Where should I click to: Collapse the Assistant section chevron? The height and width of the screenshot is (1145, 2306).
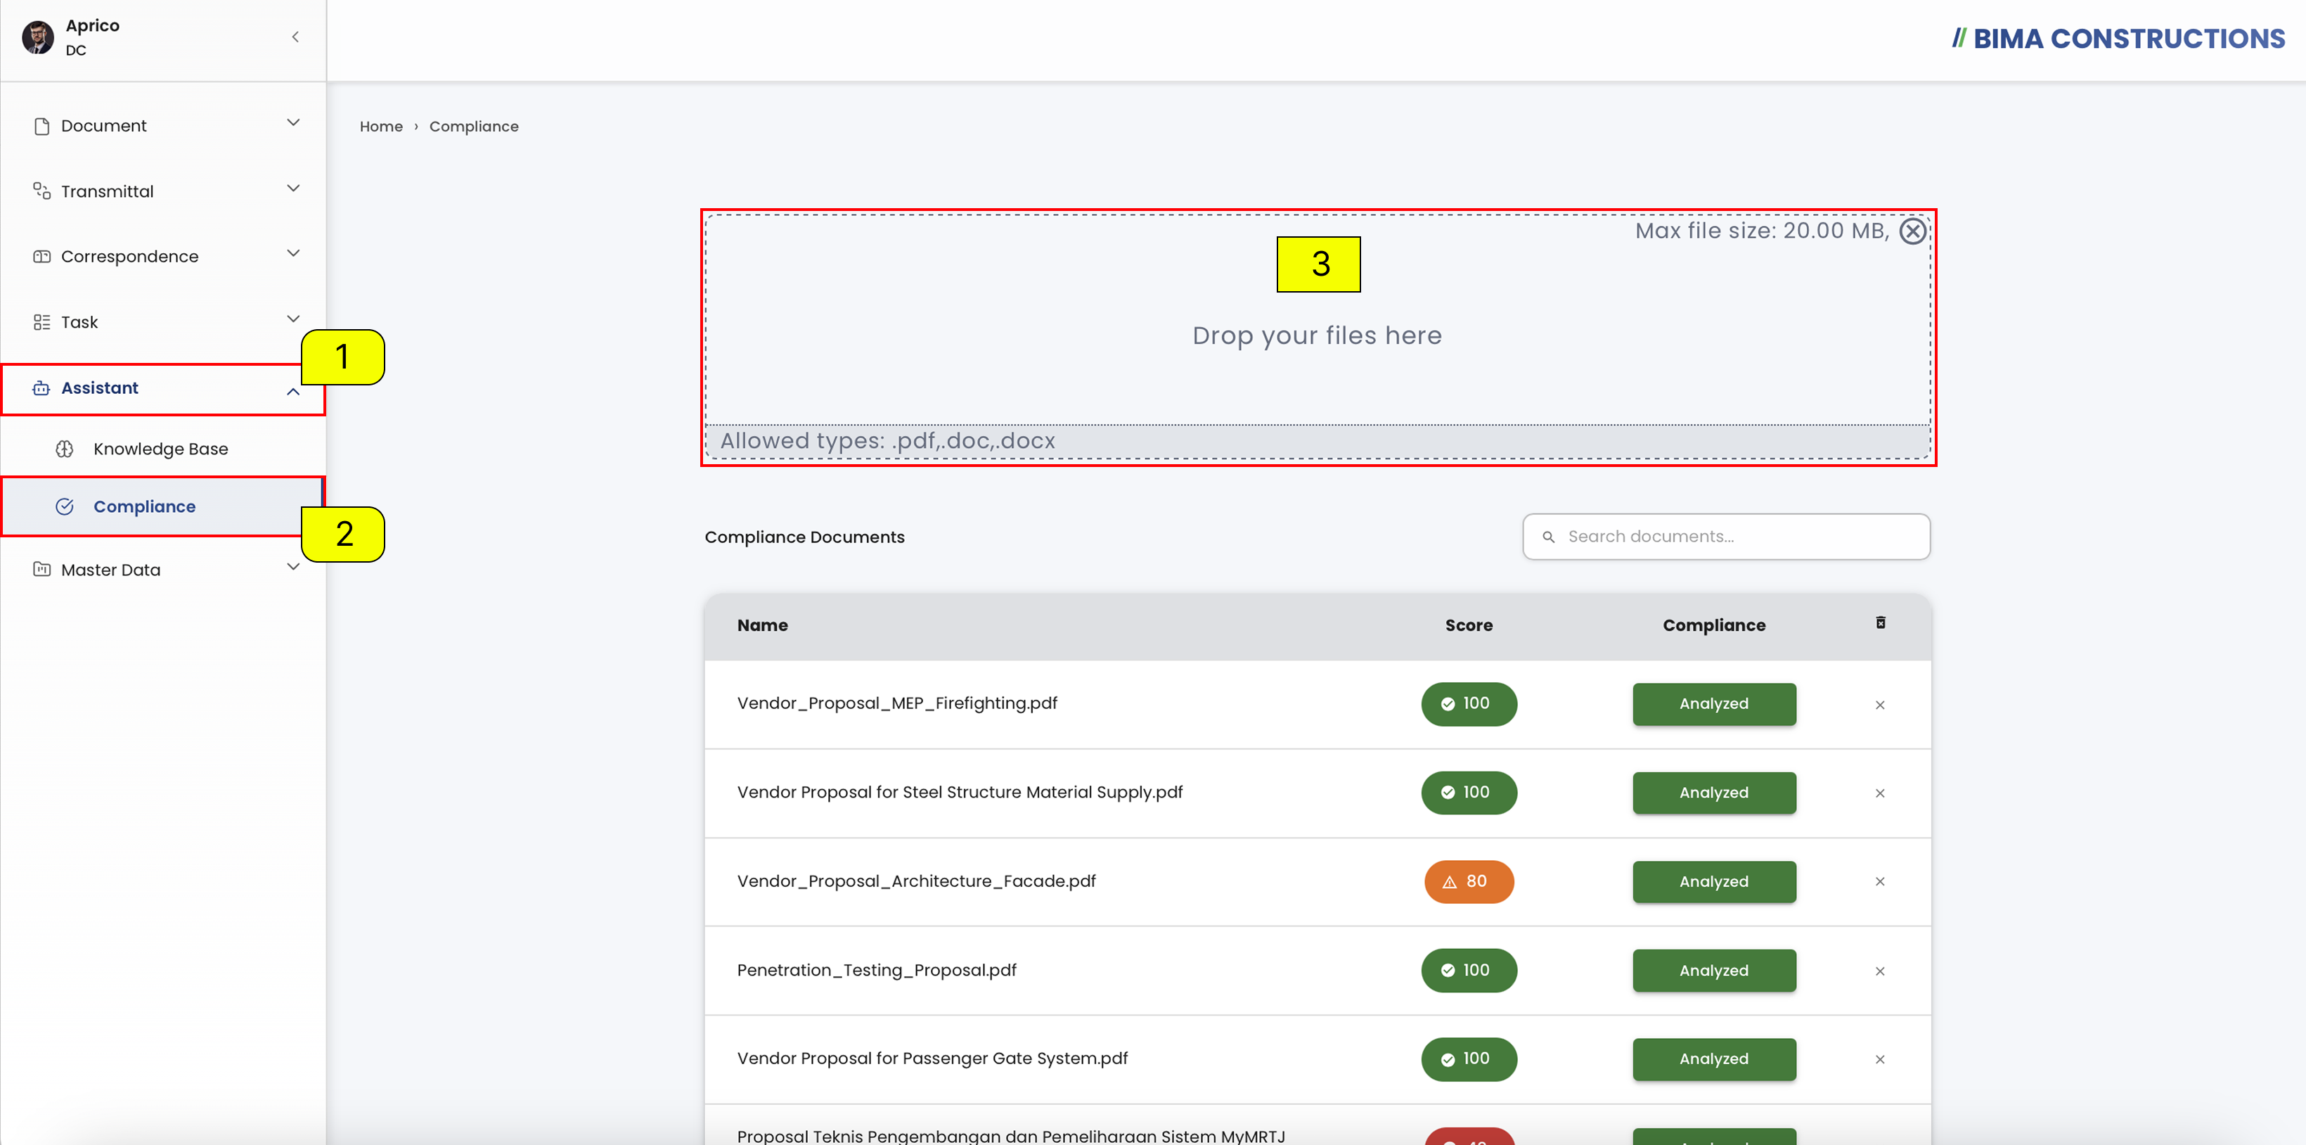292,391
